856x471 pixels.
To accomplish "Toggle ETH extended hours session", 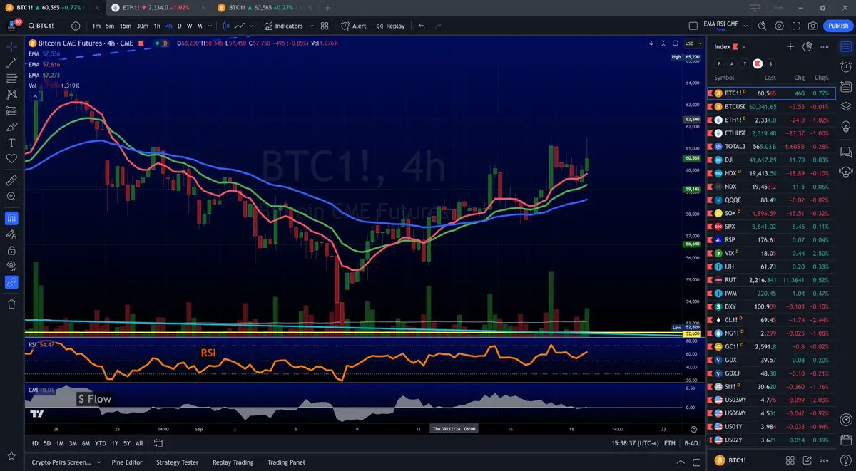I will point(669,443).
